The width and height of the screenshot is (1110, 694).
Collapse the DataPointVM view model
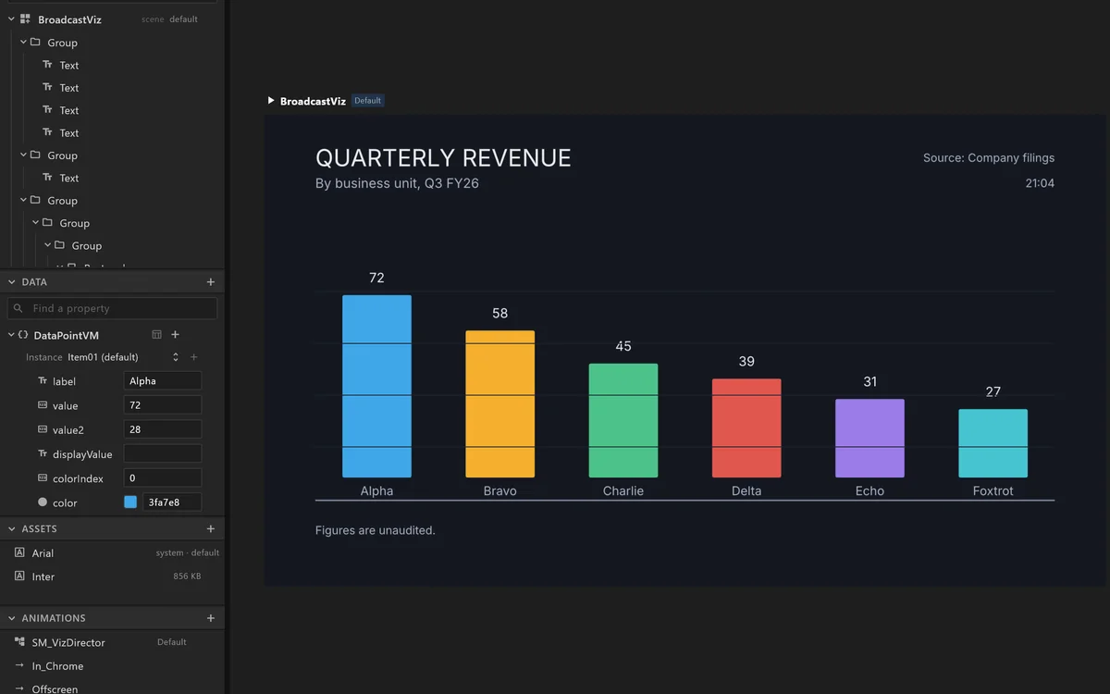pyautogui.click(x=11, y=335)
